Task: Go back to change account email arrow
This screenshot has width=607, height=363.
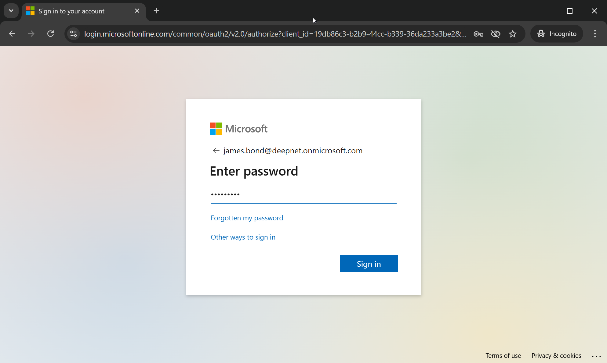Action: click(x=216, y=151)
